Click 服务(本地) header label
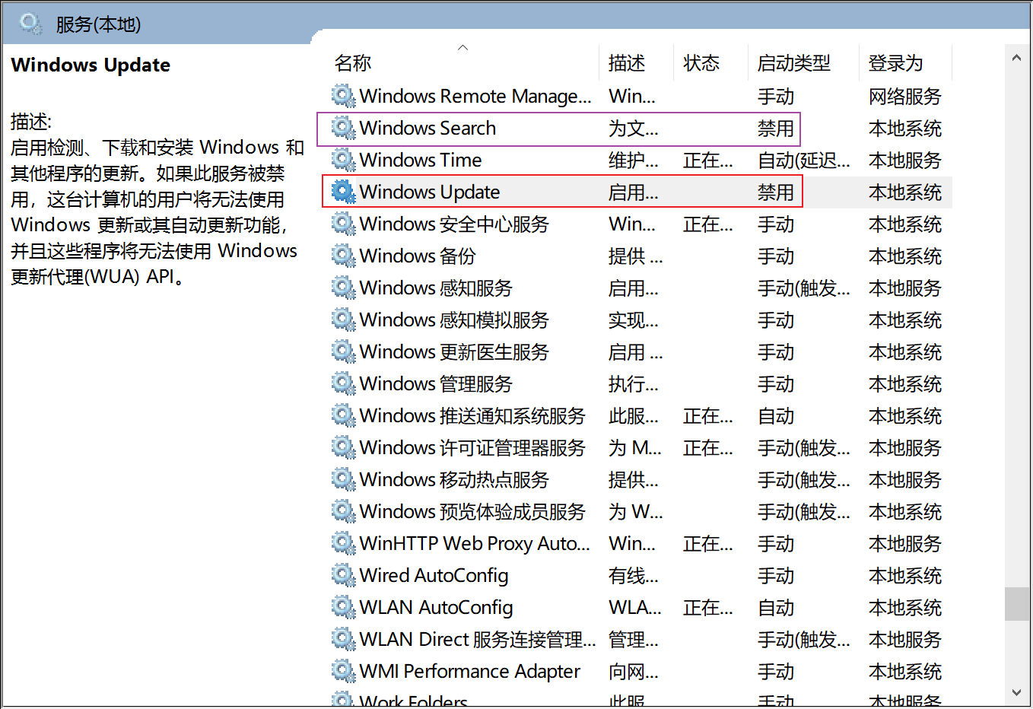1033x709 pixels. pyautogui.click(x=99, y=24)
